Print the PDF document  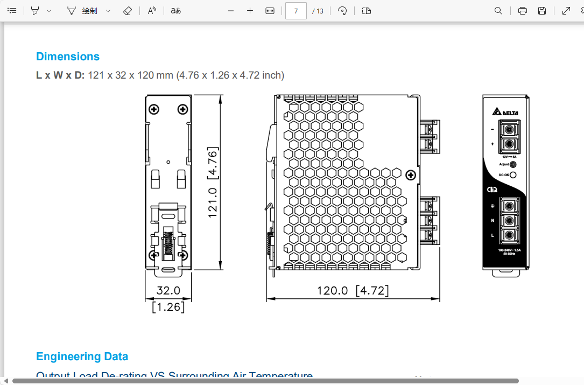[522, 11]
